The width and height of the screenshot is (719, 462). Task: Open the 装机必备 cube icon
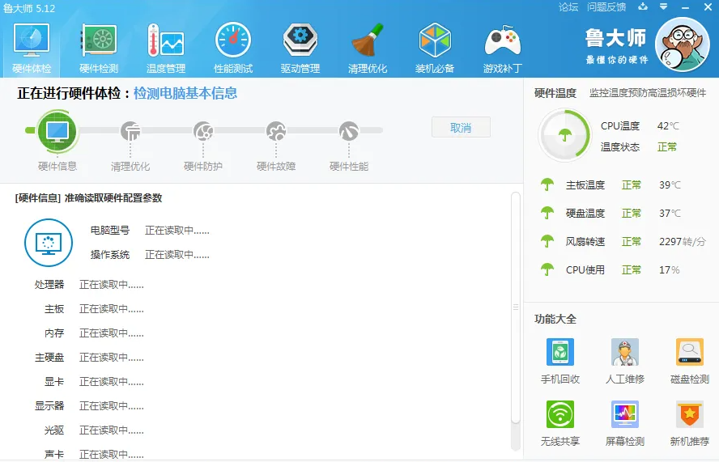pos(435,40)
